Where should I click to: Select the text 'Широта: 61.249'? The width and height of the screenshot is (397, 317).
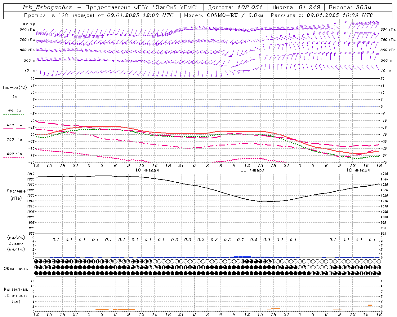point(296,7)
